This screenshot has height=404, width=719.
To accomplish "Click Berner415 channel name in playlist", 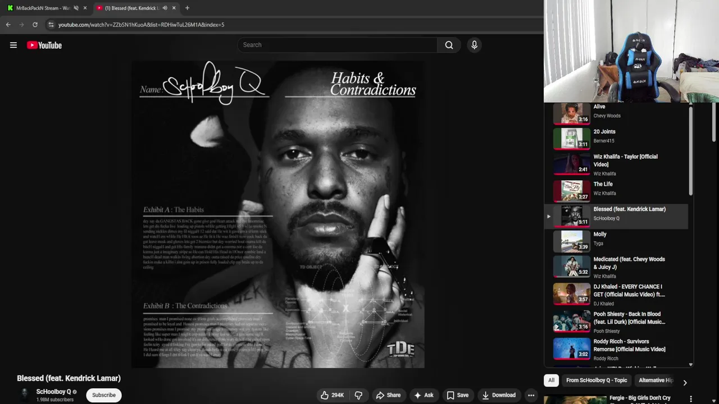I will point(604,141).
